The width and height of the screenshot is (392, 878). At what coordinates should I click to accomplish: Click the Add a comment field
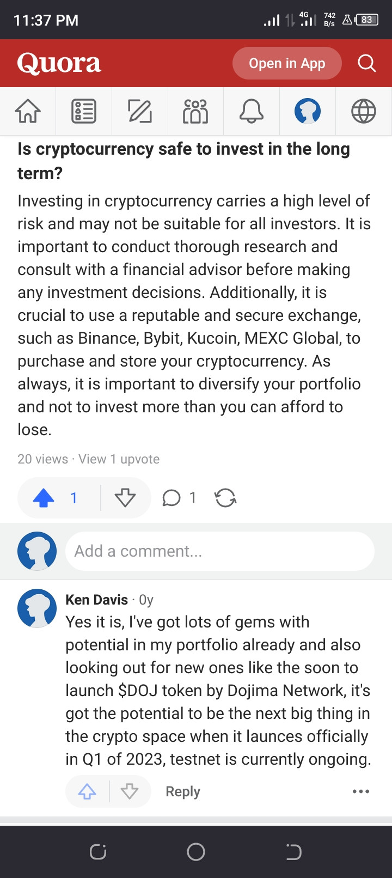click(x=220, y=551)
